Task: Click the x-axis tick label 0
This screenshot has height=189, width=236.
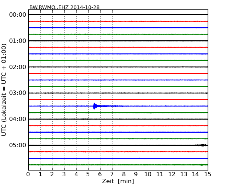Action: coord(28,174)
